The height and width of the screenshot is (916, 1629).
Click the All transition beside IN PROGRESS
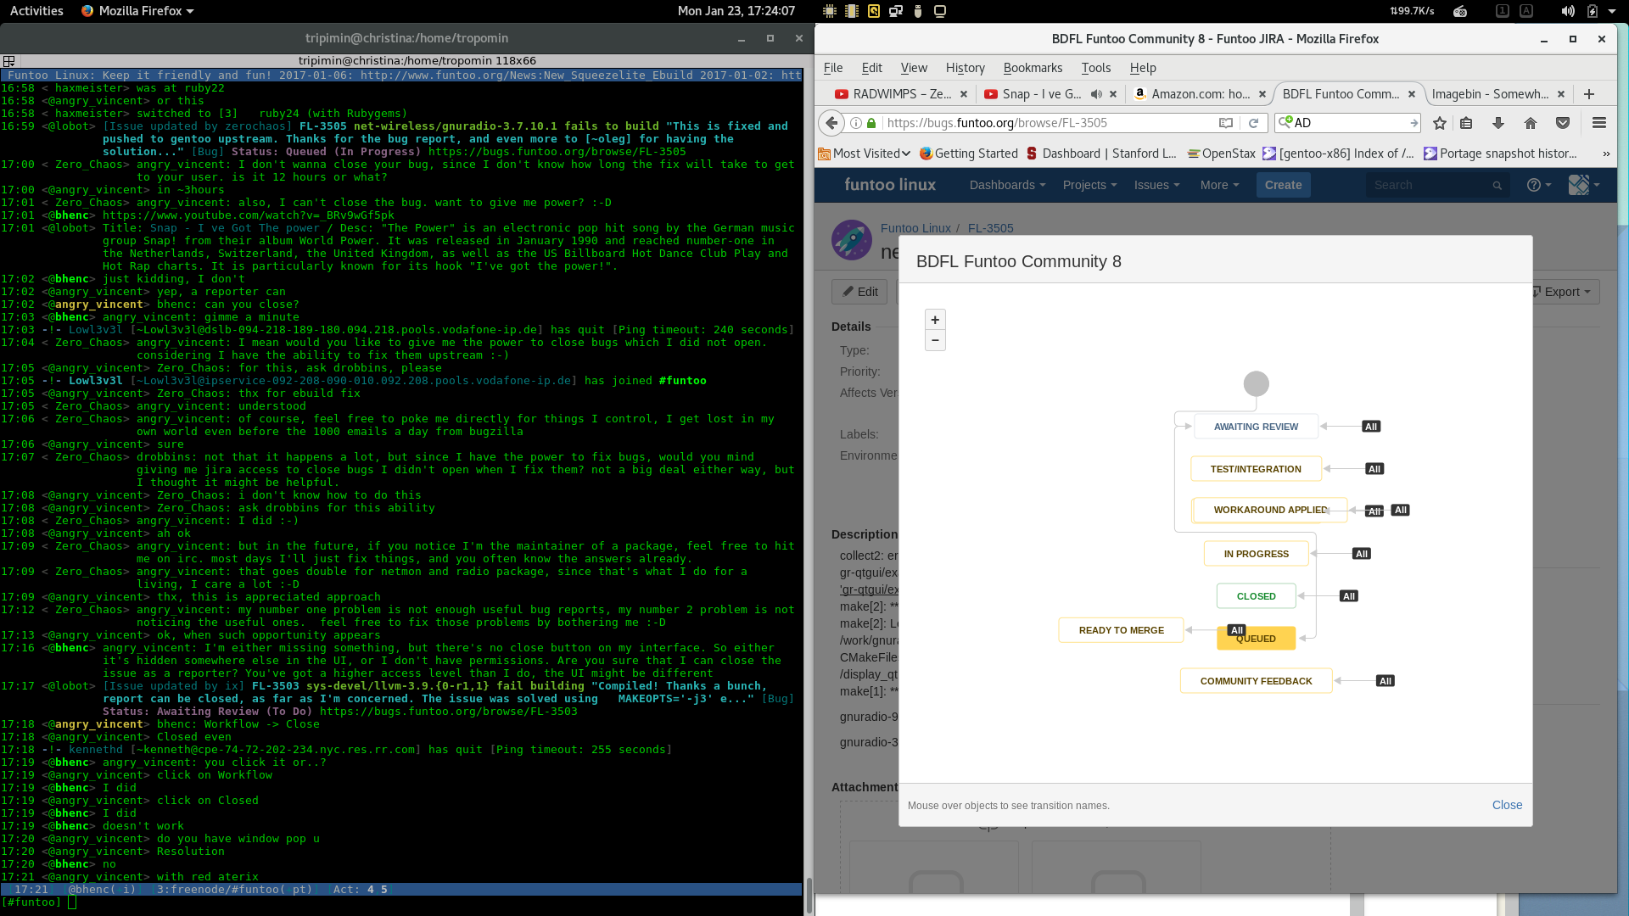(1361, 554)
